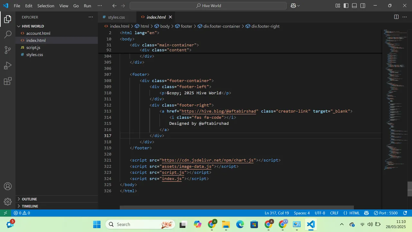The height and width of the screenshot is (232, 412).
Task: Open styles.css in the explorer file list
Action: (57, 54)
